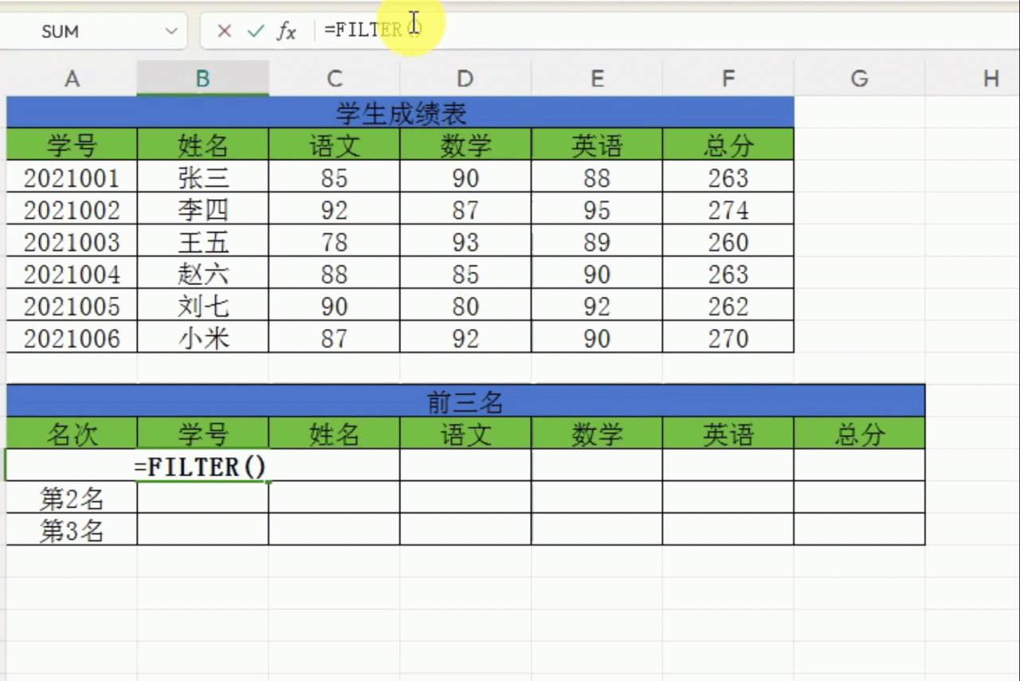Screen dimensions: 1020x681
Task: Select 赵六's total score 263
Action: [728, 273]
